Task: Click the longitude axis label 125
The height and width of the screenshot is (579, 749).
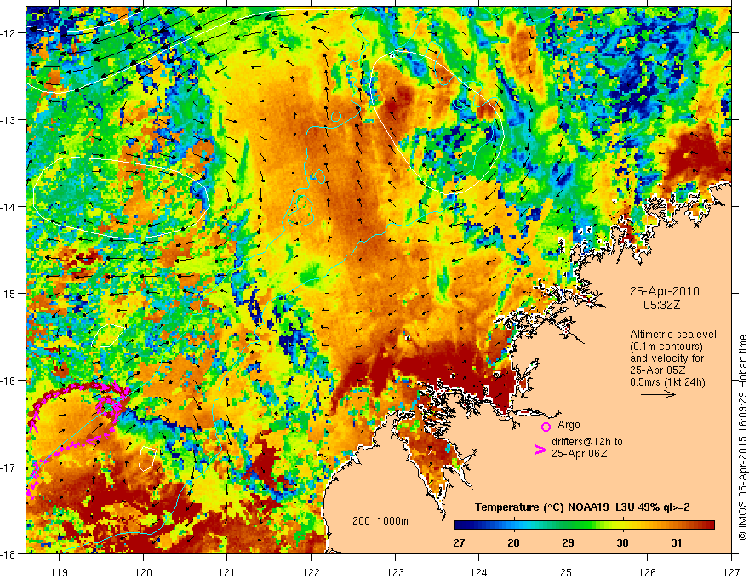Action: coord(563,572)
